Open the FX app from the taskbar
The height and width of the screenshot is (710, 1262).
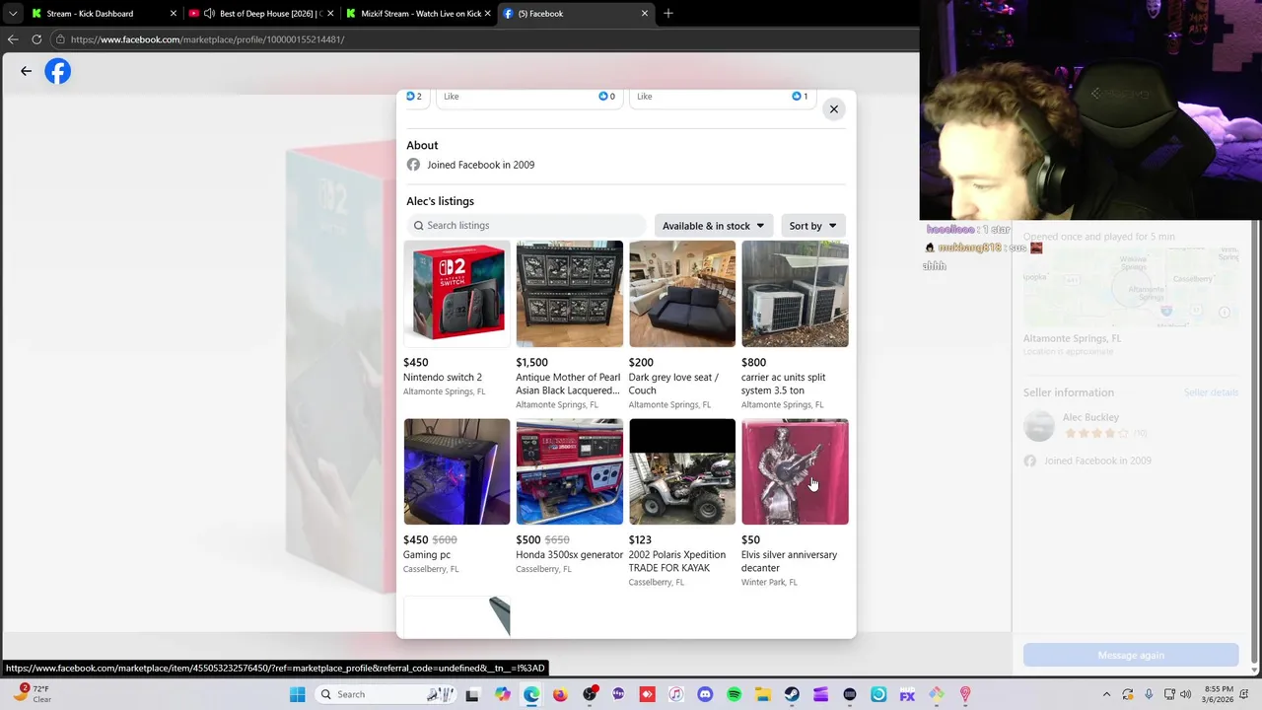pos(907,694)
